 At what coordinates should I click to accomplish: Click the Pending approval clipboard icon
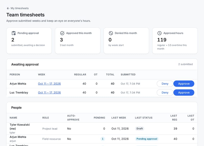tap(14, 33)
